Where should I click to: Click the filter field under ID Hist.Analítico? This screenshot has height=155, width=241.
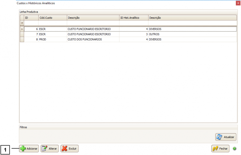click(x=133, y=23)
